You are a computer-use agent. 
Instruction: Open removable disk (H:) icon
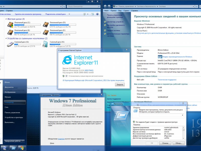point(45,44)
